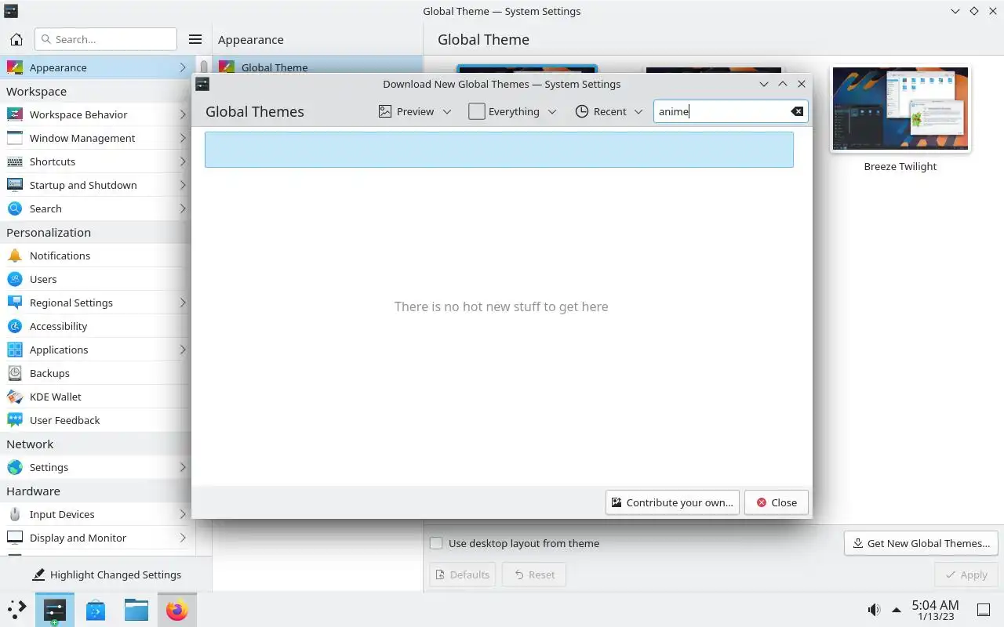Open the hamburger menu in sidebar
This screenshot has height=627, width=1004.
[195, 39]
